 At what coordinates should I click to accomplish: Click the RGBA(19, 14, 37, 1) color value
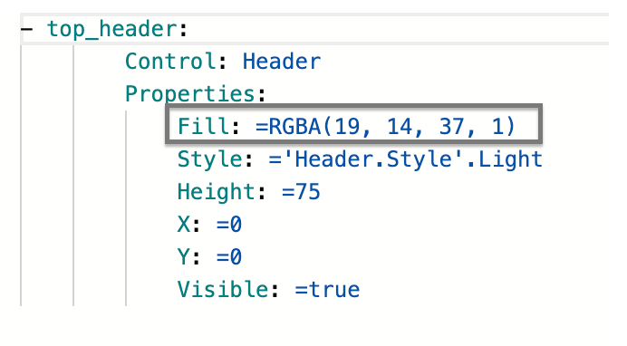pos(385,126)
